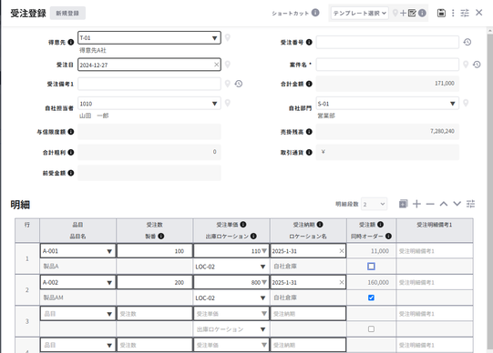
Task: Click the 受注番号 input field
Action: coord(387,42)
